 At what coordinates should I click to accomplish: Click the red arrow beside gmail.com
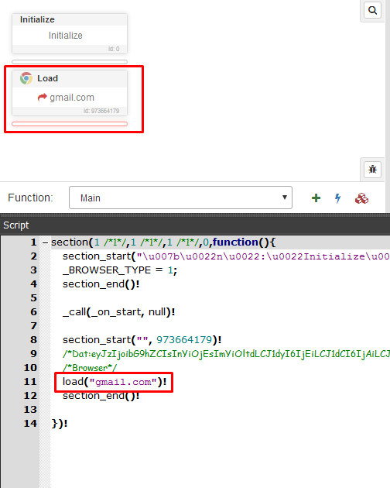pos(42,98)
